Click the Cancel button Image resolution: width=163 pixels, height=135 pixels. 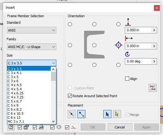120,127
